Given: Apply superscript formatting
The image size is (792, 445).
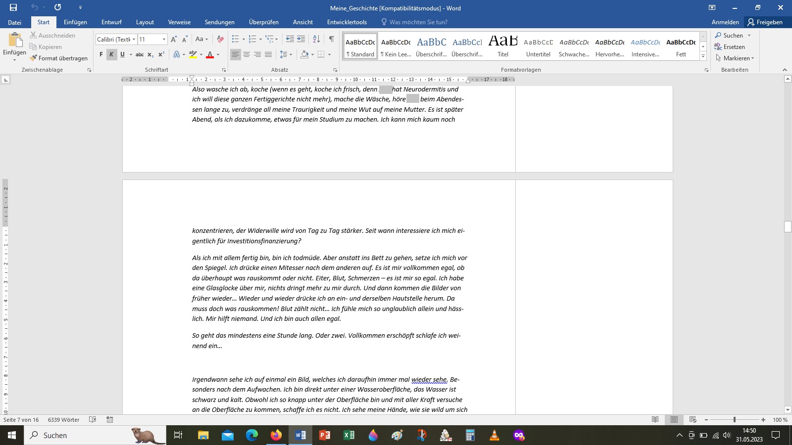Looking at the screenshot, I should pos(161,54).
